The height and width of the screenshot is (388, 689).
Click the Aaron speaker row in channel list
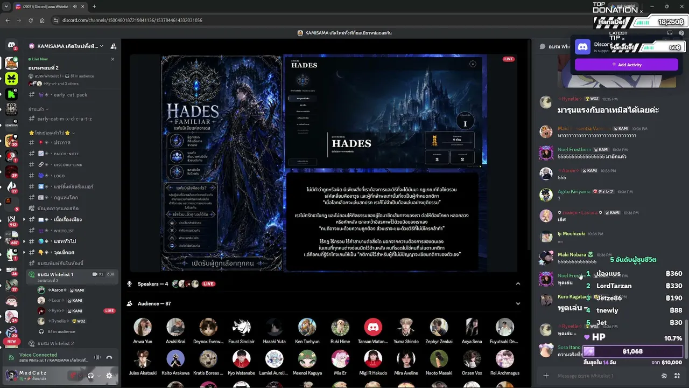pyautogui.click(x=75, y=290)
